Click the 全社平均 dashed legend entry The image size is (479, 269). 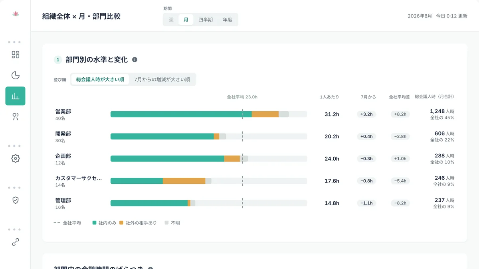click(67, 223)
